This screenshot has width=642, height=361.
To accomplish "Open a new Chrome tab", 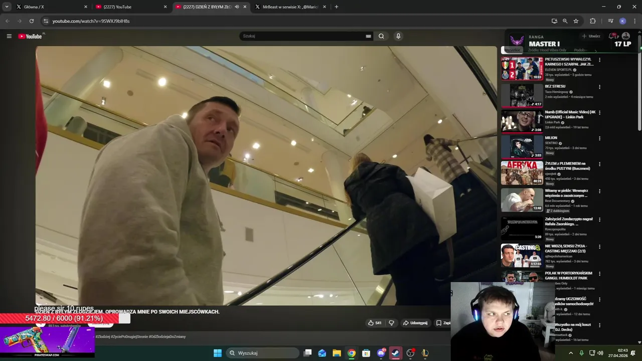I will [336, 7].
